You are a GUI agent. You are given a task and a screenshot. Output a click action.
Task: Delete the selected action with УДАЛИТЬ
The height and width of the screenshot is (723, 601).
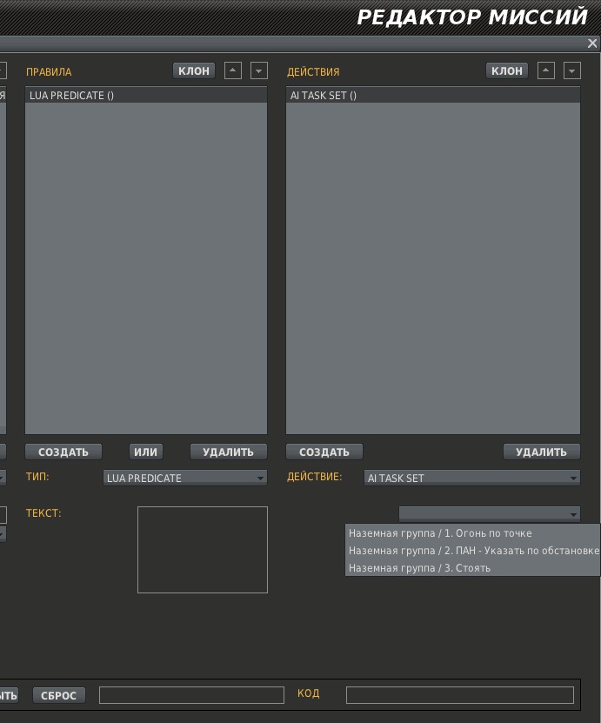[541, 452]
